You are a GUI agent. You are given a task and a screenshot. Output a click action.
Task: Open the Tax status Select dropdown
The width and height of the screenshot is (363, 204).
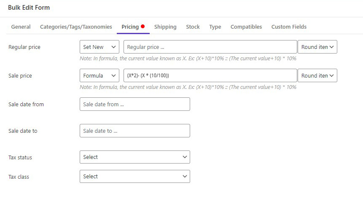point(135,157)
